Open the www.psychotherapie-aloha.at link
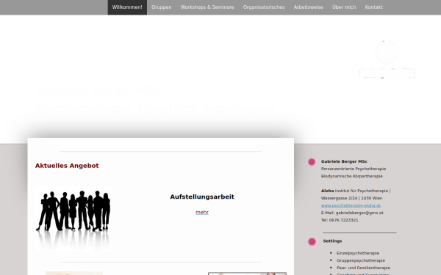 [351, 205]
